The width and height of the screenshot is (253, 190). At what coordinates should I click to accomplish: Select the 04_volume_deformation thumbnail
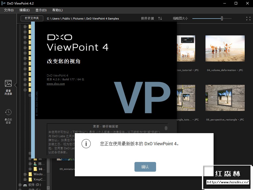click(225, 48)
